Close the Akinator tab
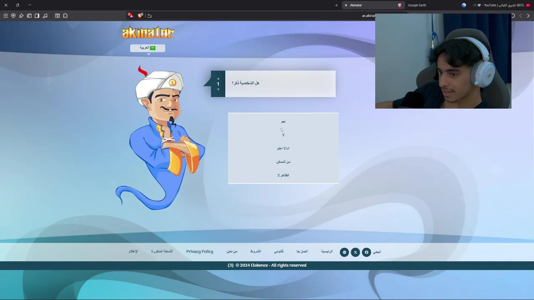 pyautogui.click(x=346, y=5)
